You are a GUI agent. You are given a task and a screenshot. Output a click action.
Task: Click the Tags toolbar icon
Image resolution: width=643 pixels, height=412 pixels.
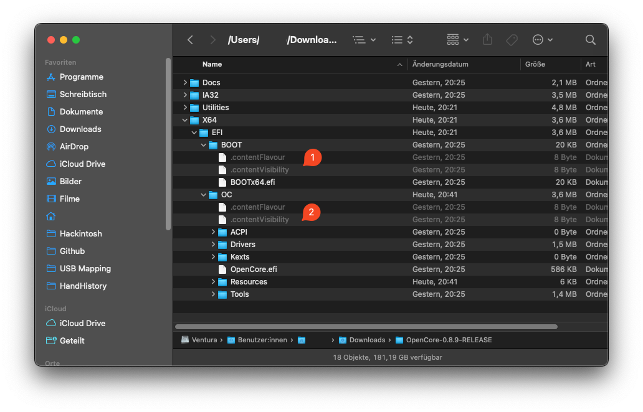(512, 40)
